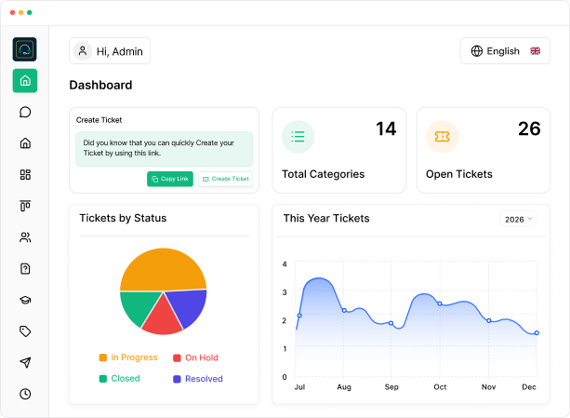Click the Total Categories label
This screenshot has width=570, height=418.
click(x=324, y=174)
